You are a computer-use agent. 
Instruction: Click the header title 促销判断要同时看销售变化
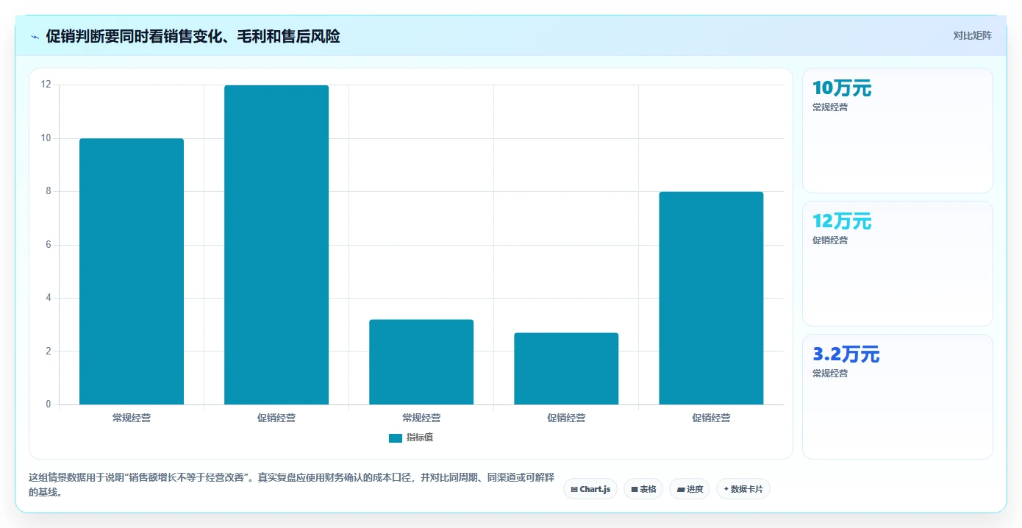pyautogui.click(x=193, y=37)
